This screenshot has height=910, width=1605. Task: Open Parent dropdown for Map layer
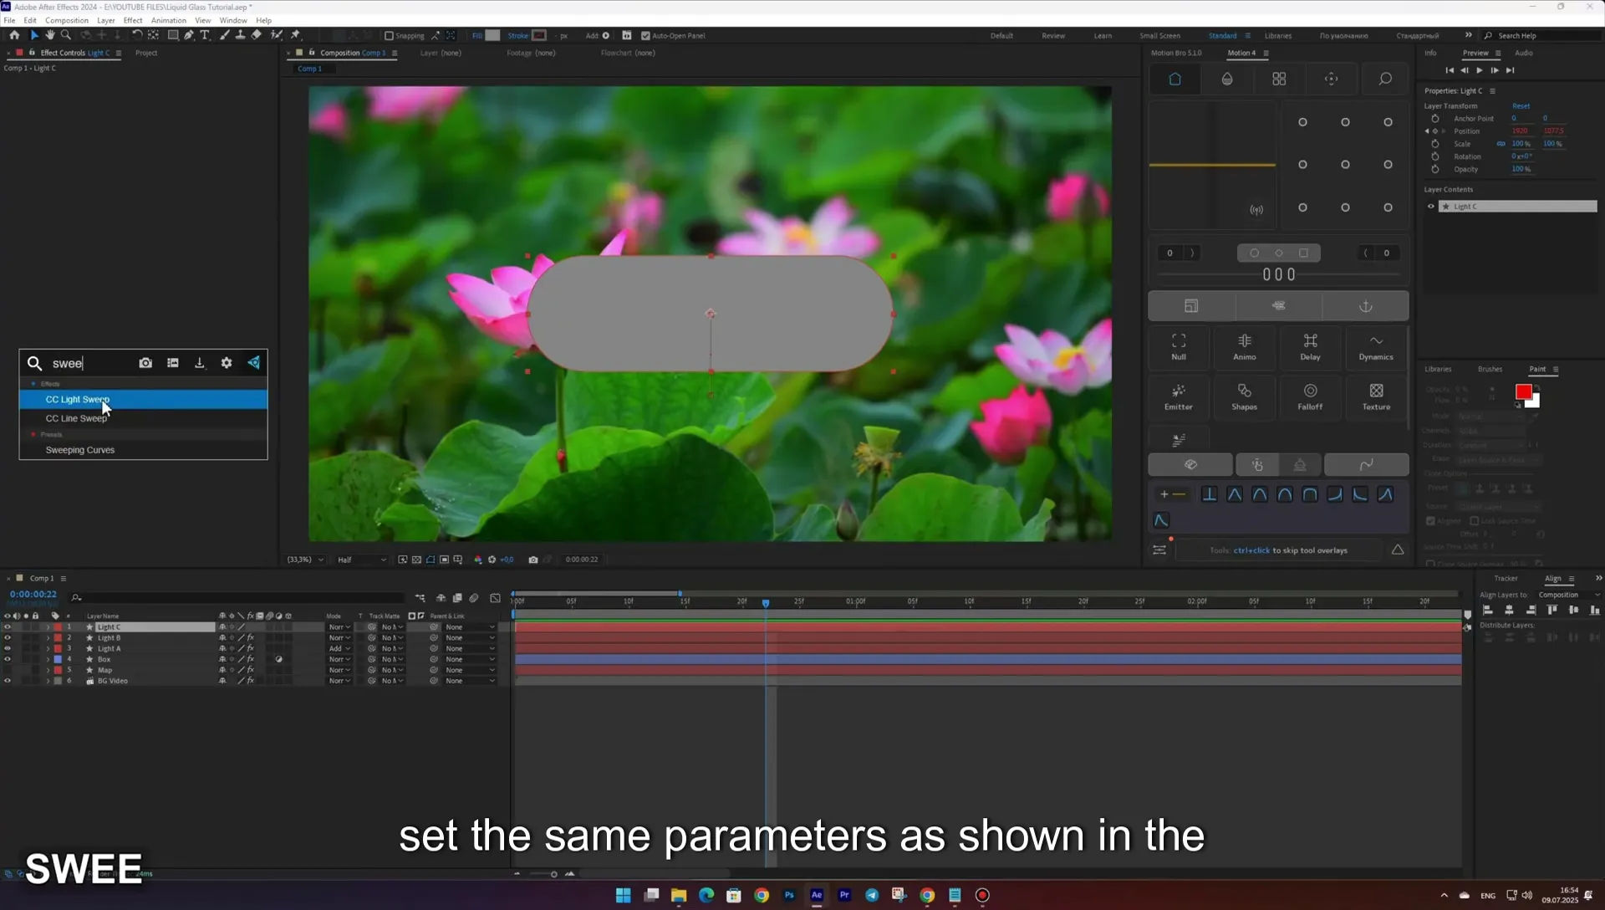coord(470,670)
